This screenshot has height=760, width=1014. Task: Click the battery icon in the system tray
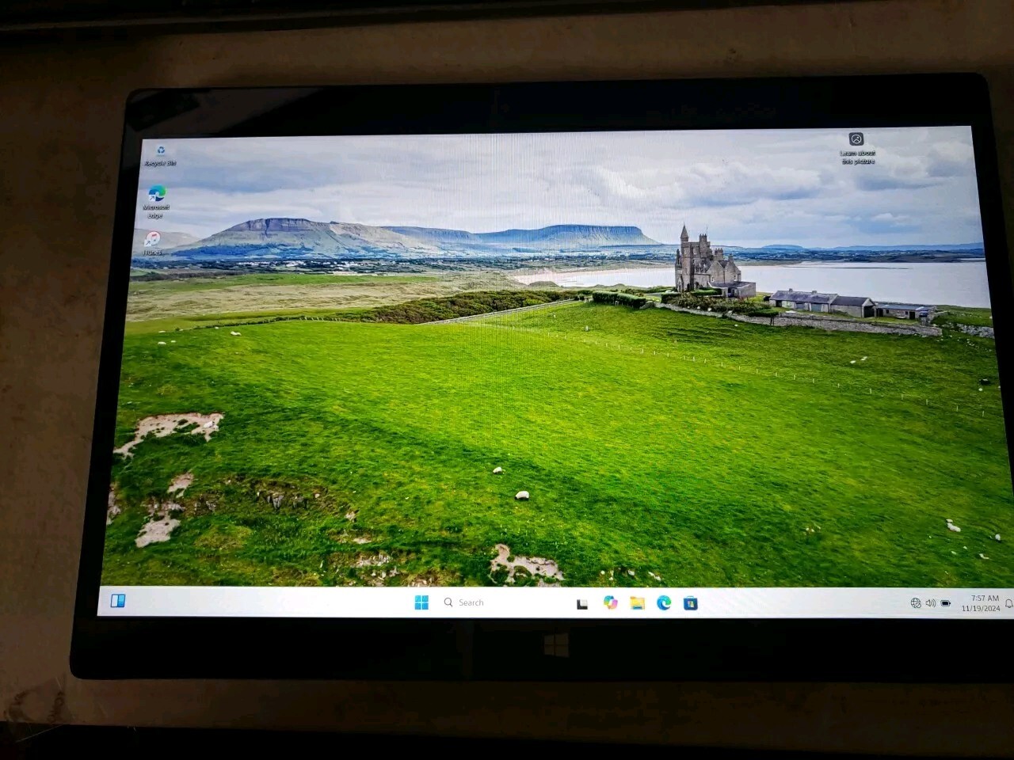(946, 603)
